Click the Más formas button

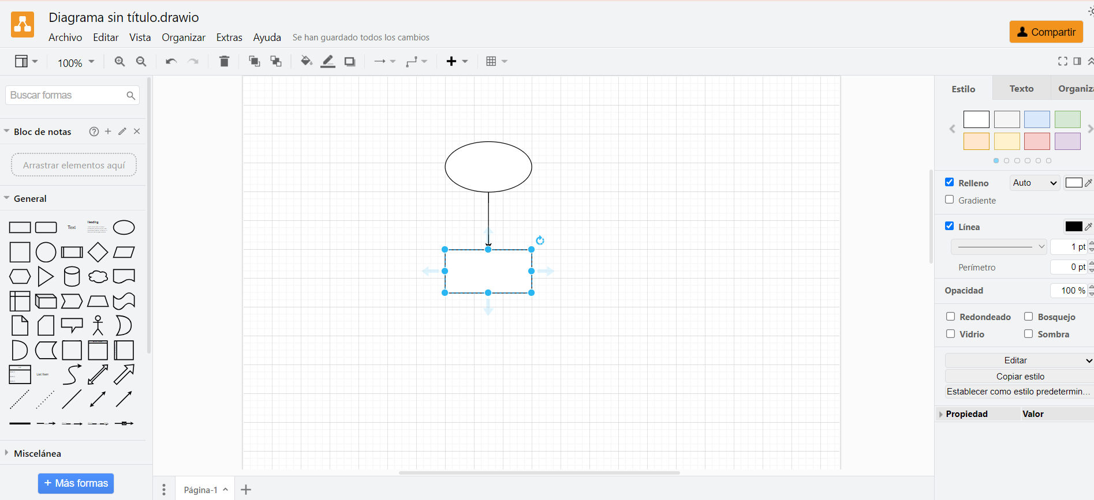pos(76,483)
